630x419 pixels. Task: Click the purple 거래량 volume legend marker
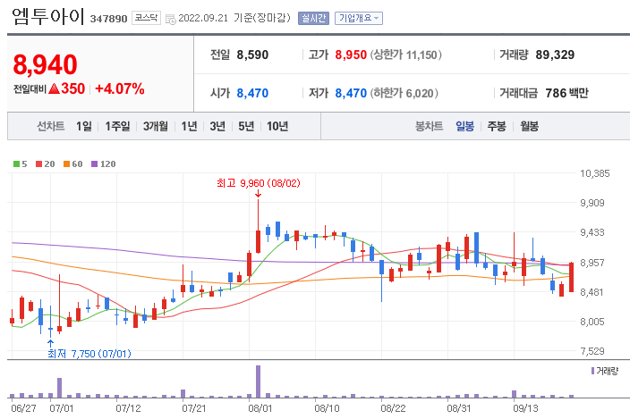pos(592,371)
